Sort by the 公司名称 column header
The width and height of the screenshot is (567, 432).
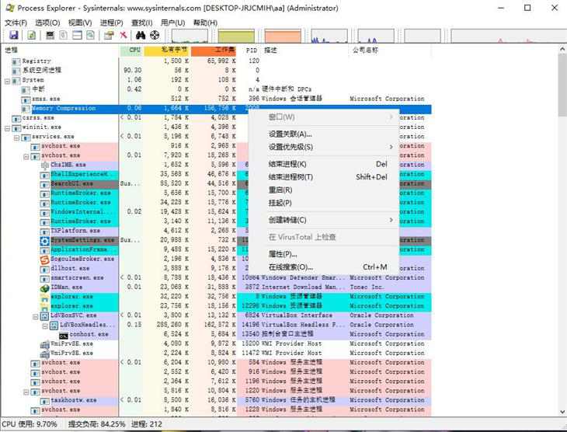point(389,51)
